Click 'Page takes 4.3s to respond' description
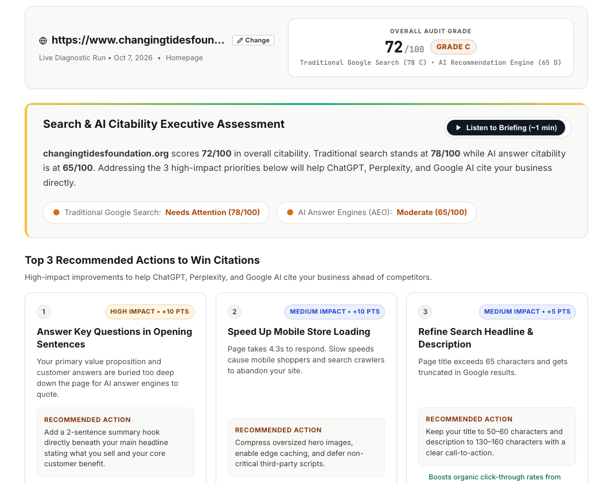Viewport: 615px width, 484px height. (306, 360)
